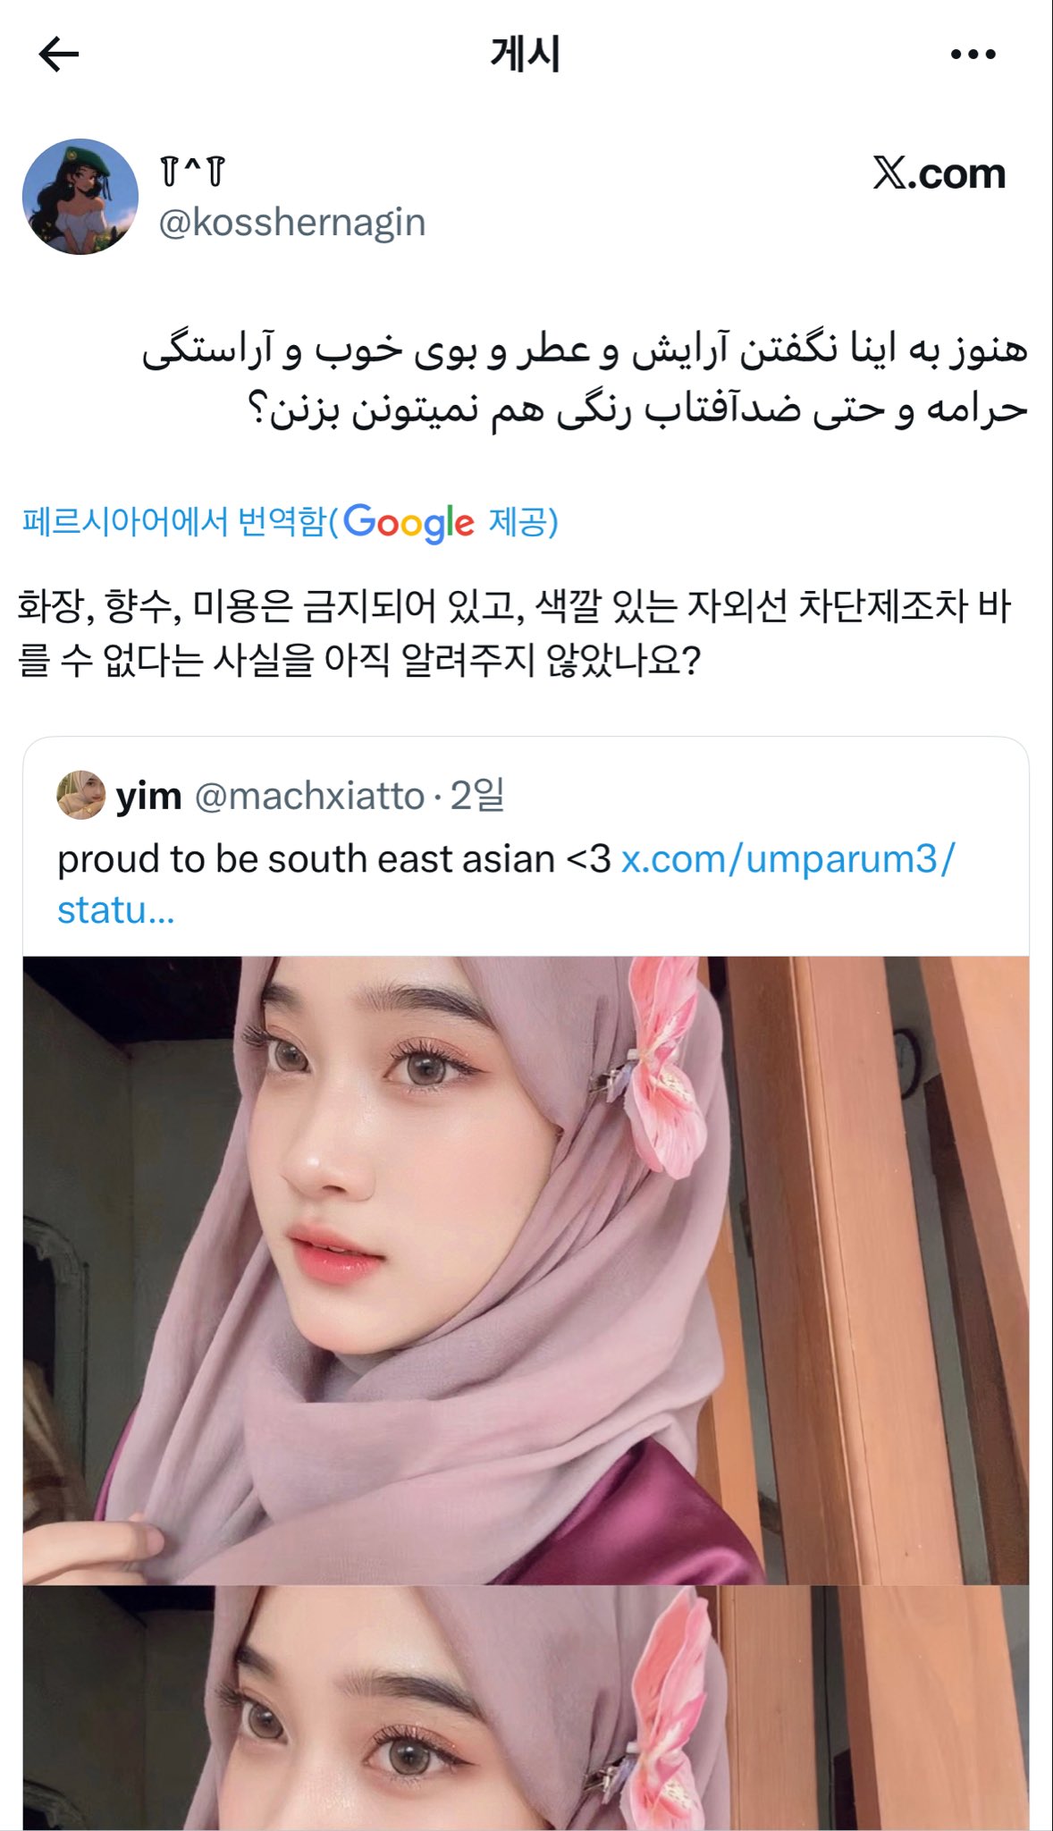The width and height of the screenshot is (1053, 1831).
Task: Open the author's profile avatar
Action: tap(80, 197)
